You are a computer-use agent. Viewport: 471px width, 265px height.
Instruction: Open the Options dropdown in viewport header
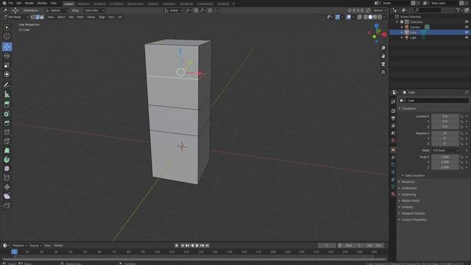(380, 10)
